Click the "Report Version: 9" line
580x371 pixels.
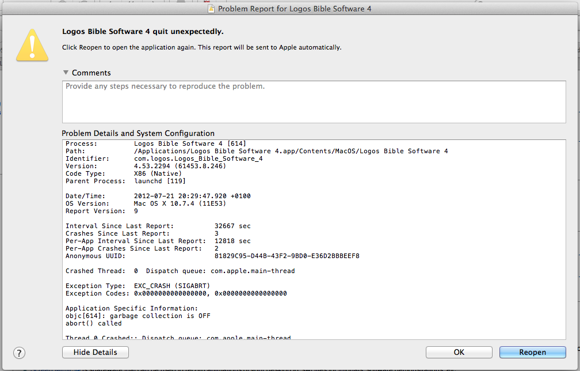pos(102,211)
